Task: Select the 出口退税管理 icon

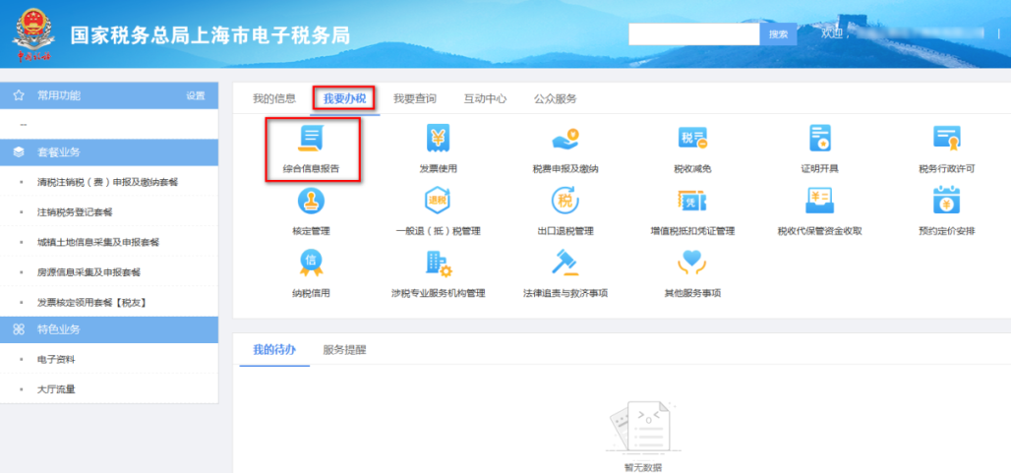Action: (x=565, y=201)
